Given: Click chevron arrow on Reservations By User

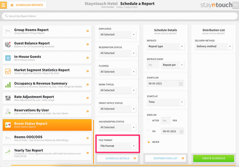Looking at the screenshot, I should (x=88, y=111).
